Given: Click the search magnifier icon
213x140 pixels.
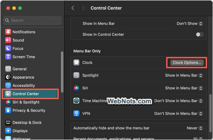Looking at the screenshot, I should pyautogui.click(x=7, y=20).
